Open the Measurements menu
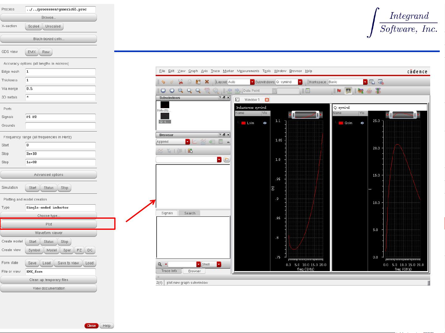 (x=248, y=71)
